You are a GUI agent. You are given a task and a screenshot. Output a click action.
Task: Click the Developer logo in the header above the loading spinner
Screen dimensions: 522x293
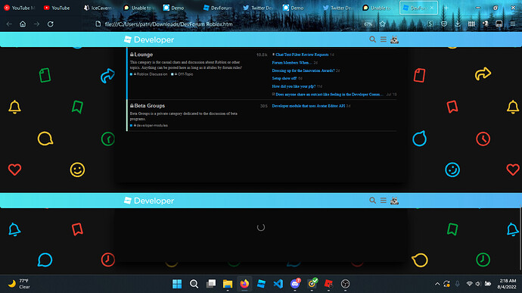(149, 201)
